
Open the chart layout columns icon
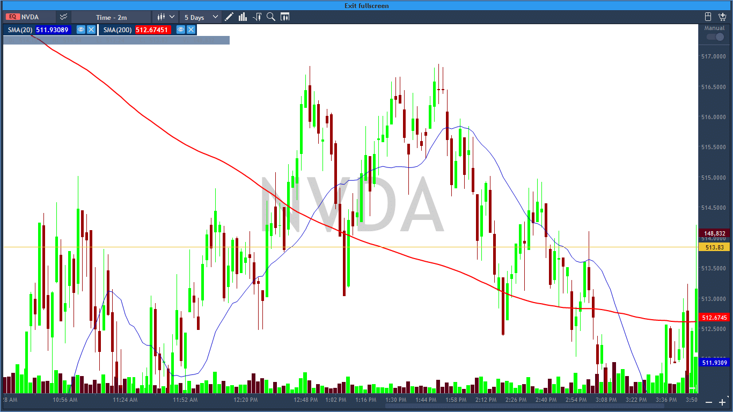click(x=285, y=17)
